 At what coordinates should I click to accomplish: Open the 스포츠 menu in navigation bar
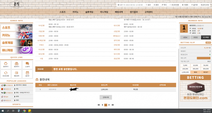pos(62,12)
